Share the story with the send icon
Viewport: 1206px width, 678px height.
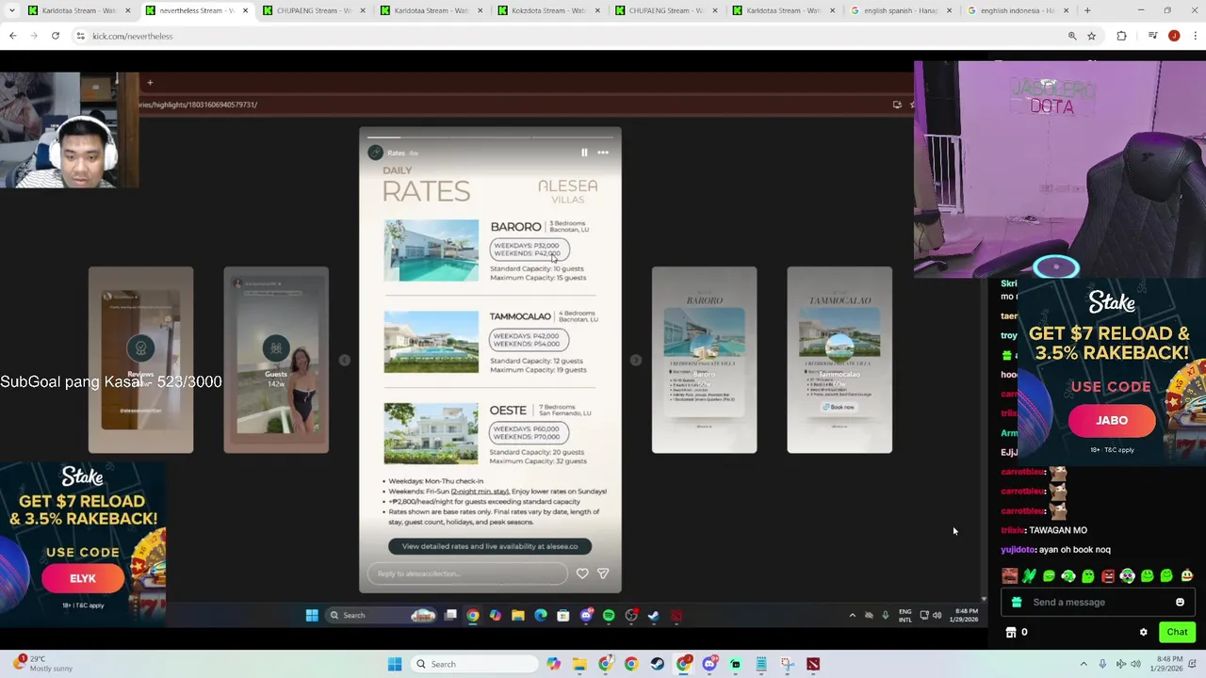[x=603, y=573]
